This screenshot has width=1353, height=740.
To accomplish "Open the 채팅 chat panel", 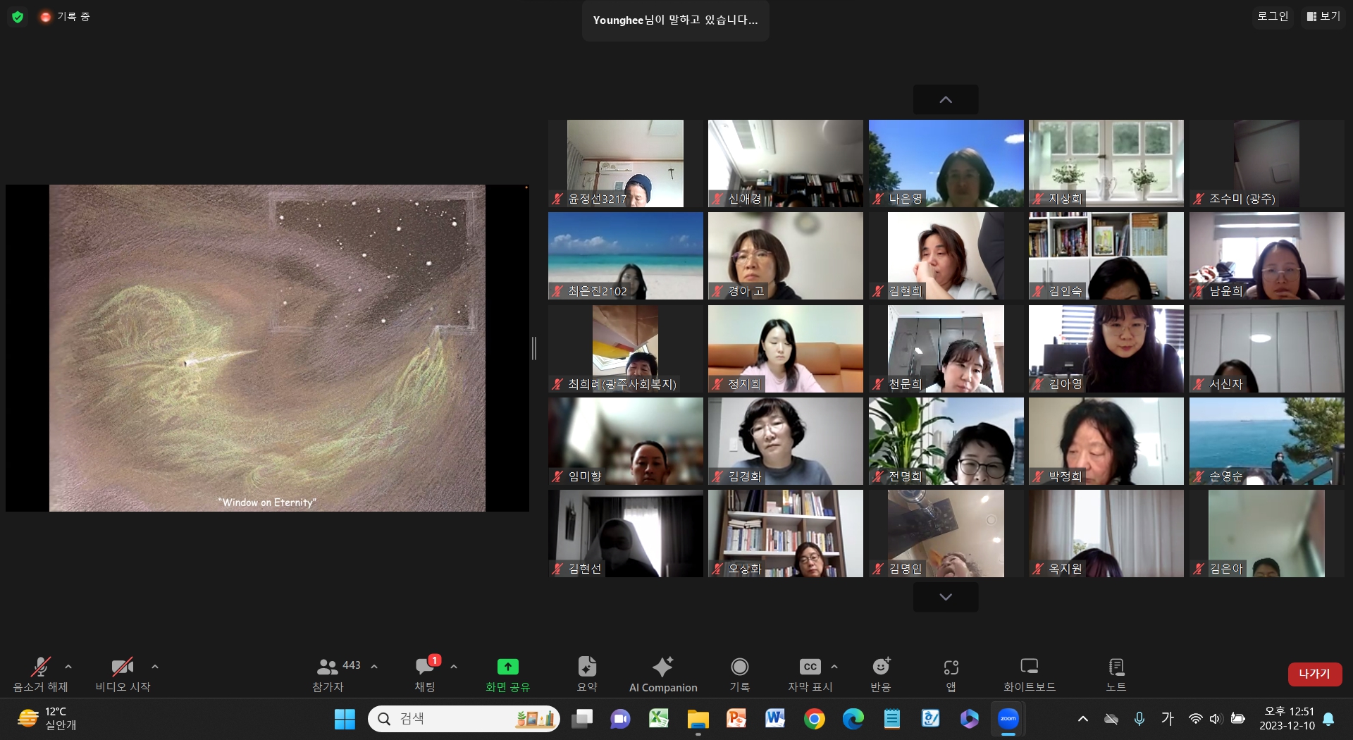I will [x=425, y=674].
